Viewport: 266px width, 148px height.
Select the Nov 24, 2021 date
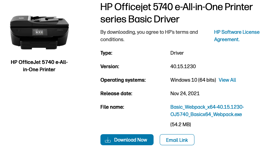tap(185, 93)
